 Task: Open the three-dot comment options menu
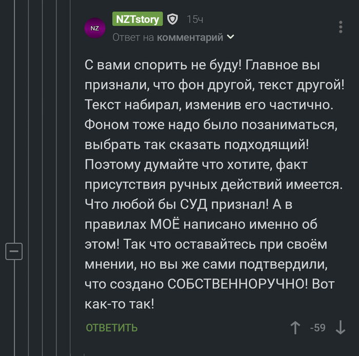[x=341, y=27]
